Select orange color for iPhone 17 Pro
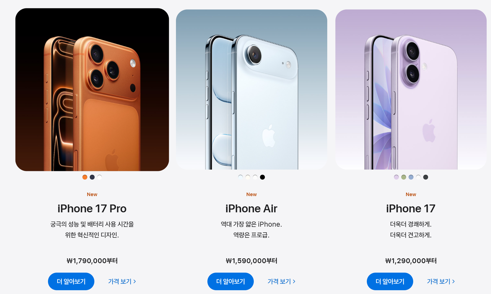Screen dimensions: 491x294 (85, 177)
